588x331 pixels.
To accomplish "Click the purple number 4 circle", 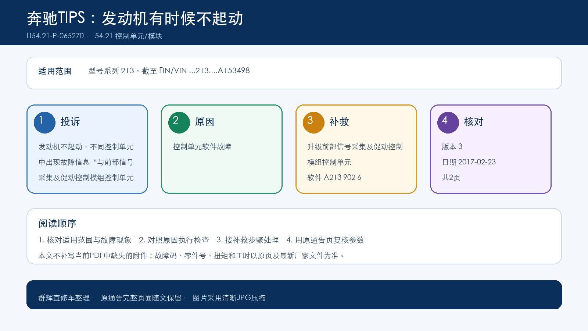I will 448,122.
